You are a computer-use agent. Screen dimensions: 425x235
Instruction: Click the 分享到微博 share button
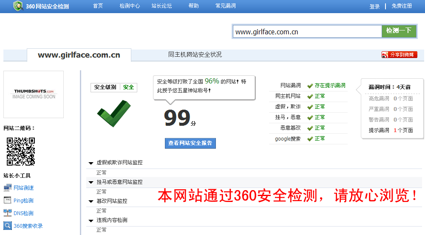tap(399, 55)
